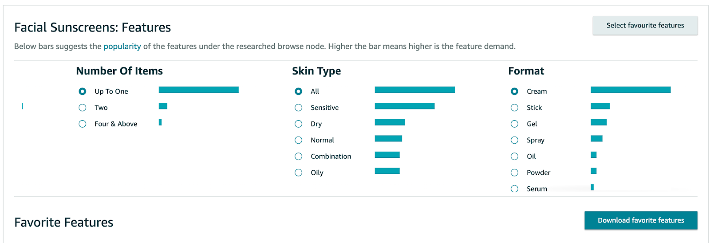Select Sensitive skin type option
Viewport: 710px width, 243px height.
point(299,108)
